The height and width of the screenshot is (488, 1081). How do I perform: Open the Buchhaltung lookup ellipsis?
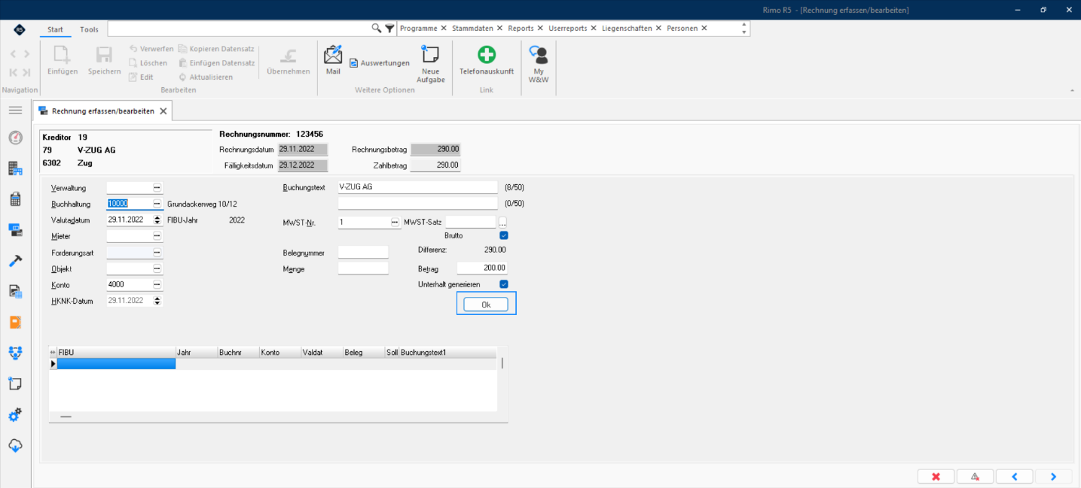(157, 204)
